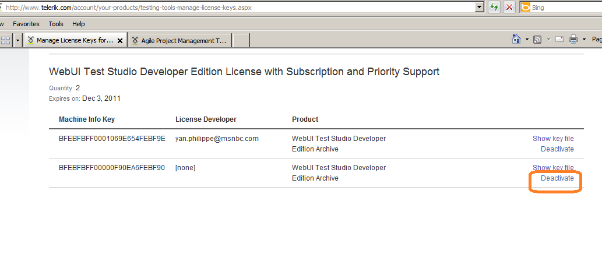The height and width of the screenshot is (268, 602).
Task: Click the License Developer column header
Action: point(206,119)
